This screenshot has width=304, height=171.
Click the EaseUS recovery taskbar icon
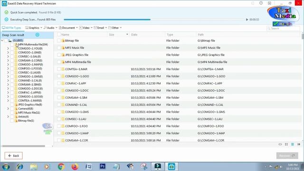171,167
